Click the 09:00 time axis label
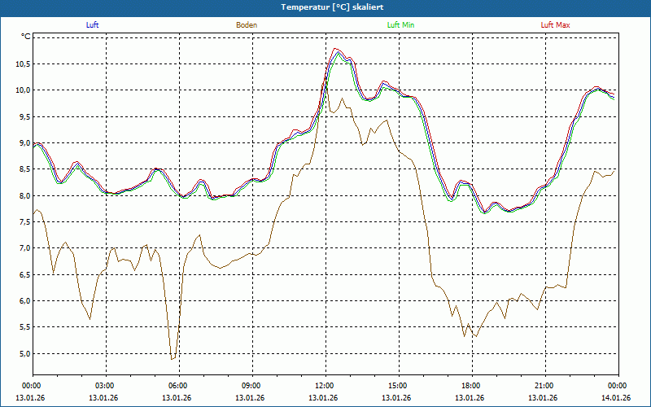This screenshot has width=651, height=407. (251, 386)
